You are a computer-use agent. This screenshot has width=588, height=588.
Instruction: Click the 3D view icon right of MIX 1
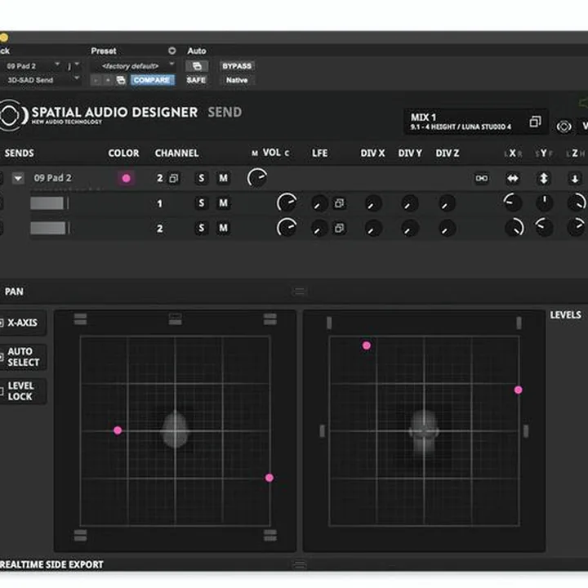(563, 127)
